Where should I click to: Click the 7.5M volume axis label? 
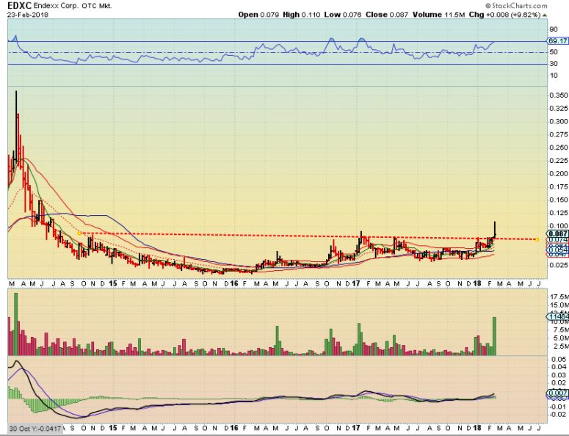coord(561,330)
